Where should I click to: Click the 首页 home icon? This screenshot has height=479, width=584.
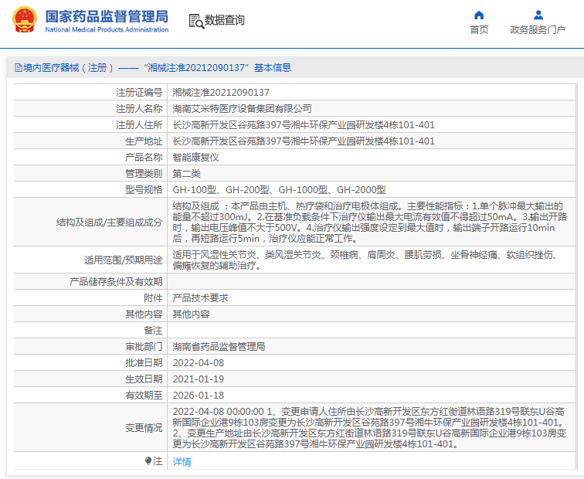(x=479, y=15)
